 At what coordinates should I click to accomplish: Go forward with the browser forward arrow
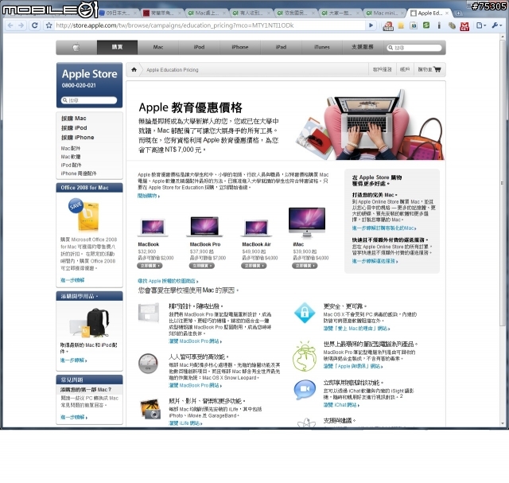(x=21, y=25)
